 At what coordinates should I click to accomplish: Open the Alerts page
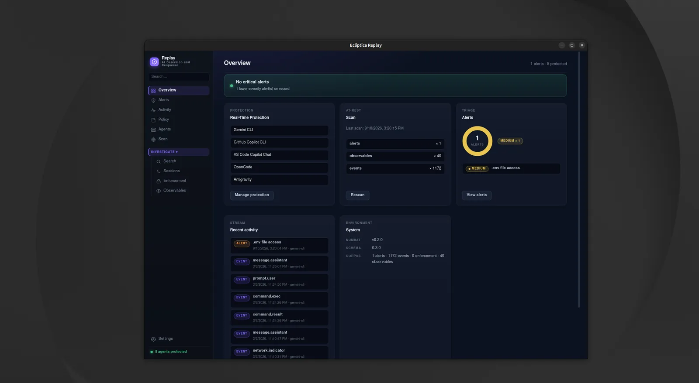(178, 100)
